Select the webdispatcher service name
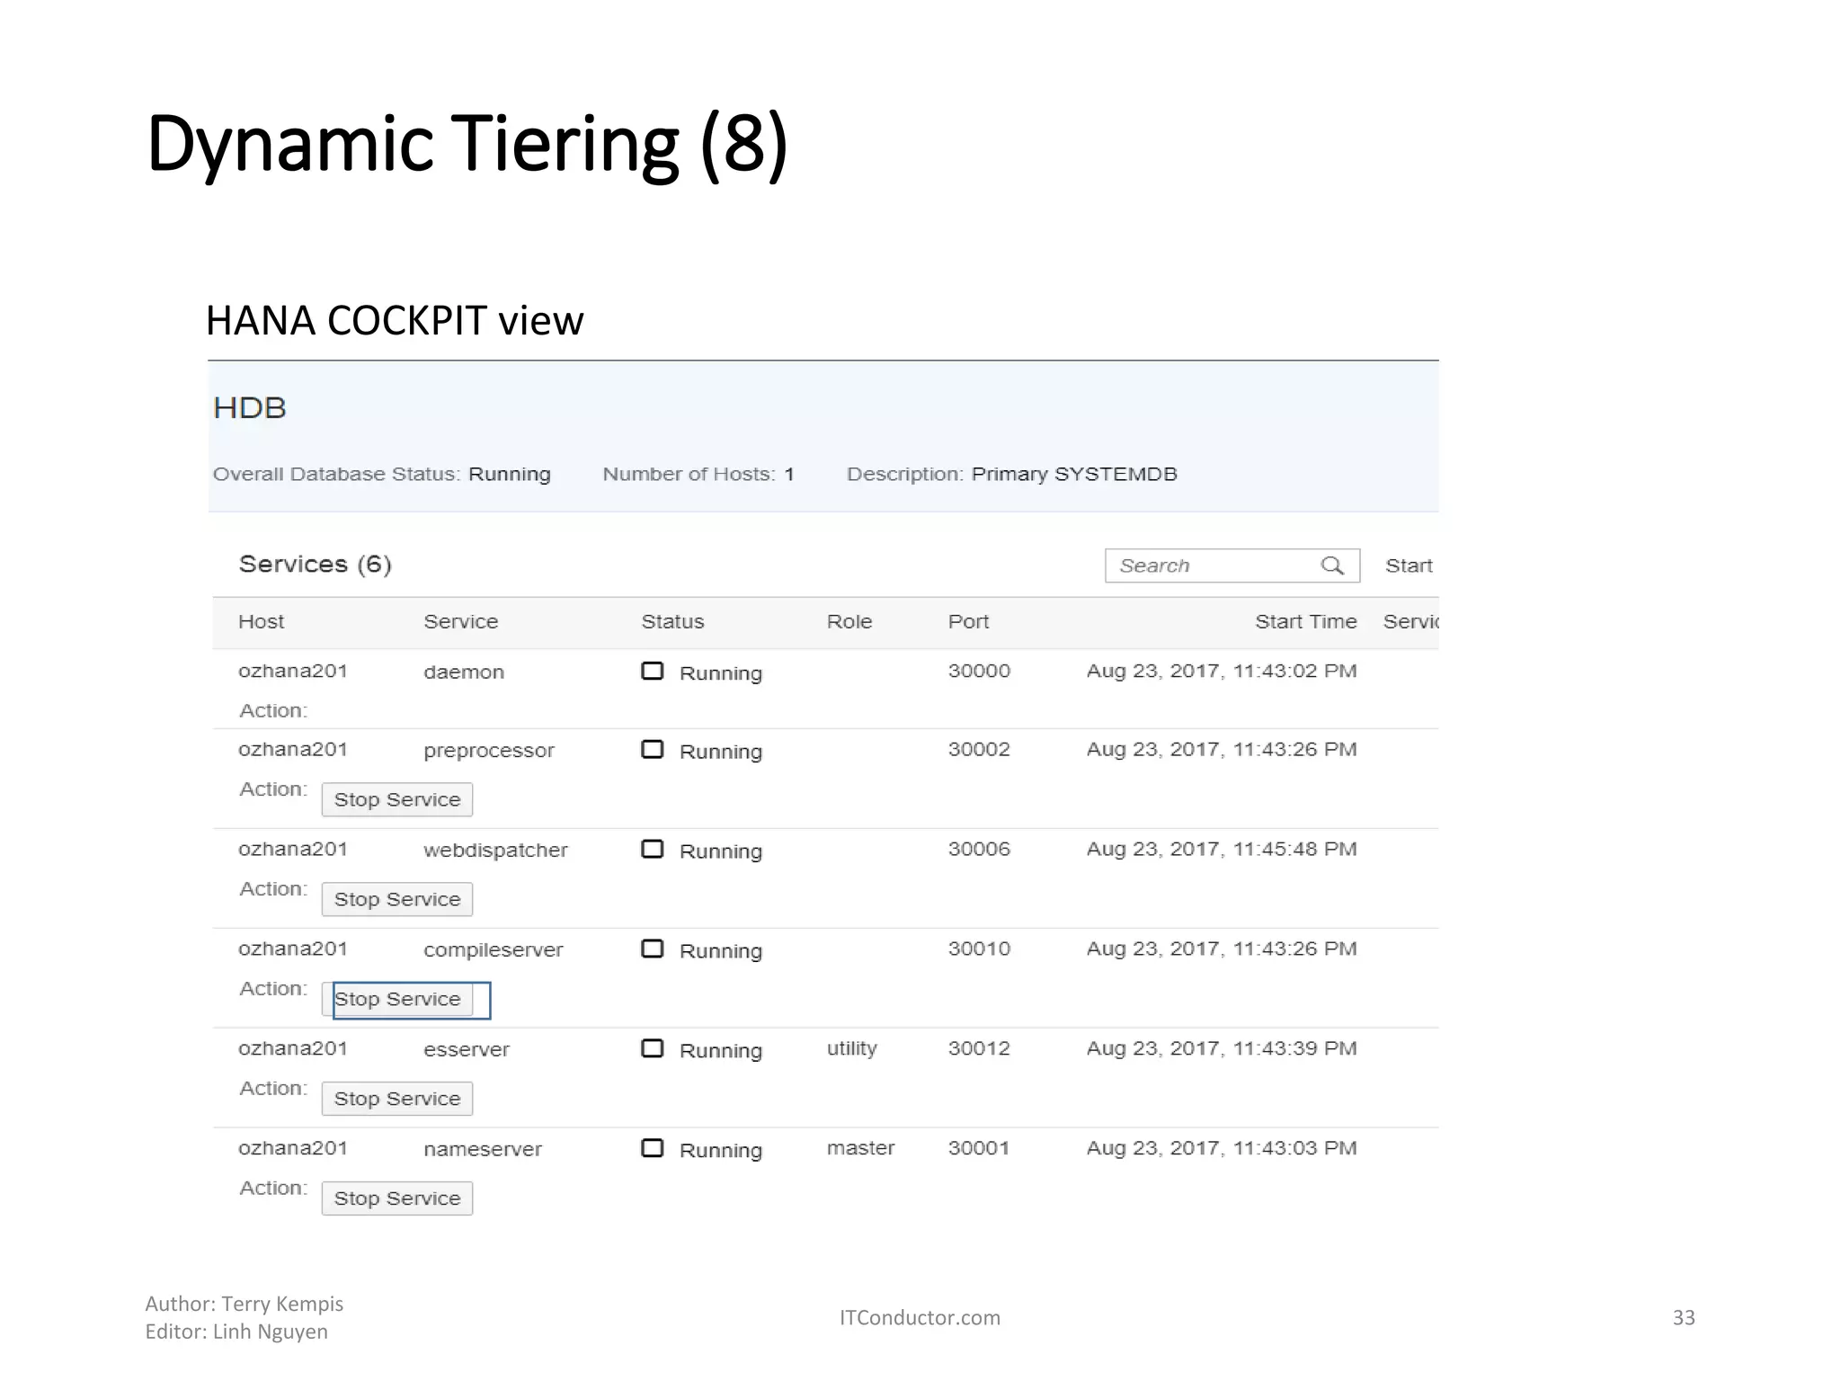Image resolution: width=1841 pixels, height=1381 pixels. click(x=495, y=851)
